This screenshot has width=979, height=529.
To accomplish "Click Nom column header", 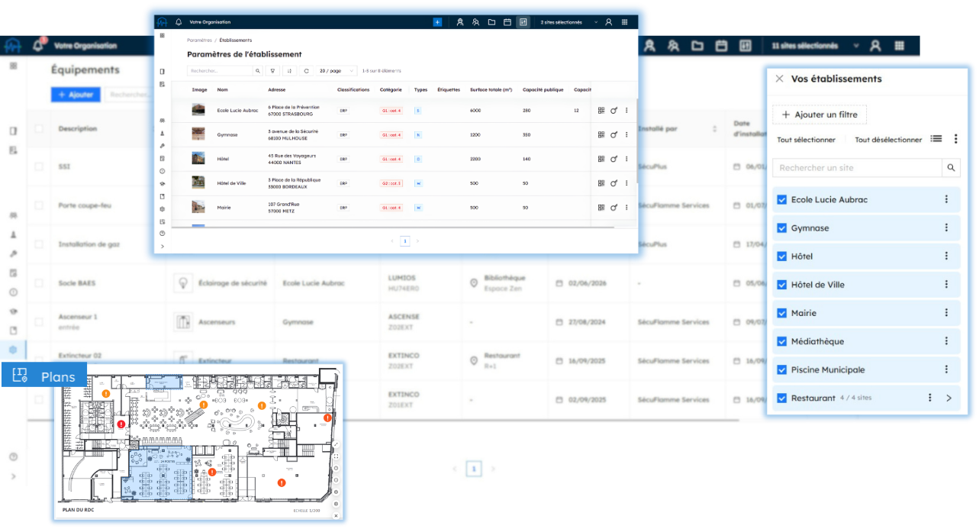I will [x=222, y=89].
